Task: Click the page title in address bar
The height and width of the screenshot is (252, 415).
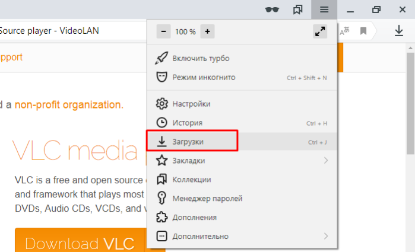Action: [x=49, y=31]
